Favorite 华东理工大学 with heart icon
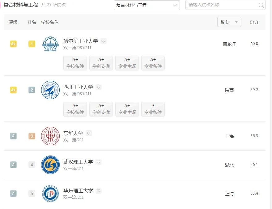Screen dimensions: 272x209 (99, 191)
